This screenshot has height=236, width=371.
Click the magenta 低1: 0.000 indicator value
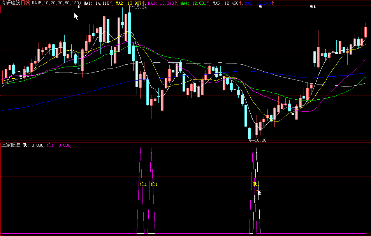point(59,145)
